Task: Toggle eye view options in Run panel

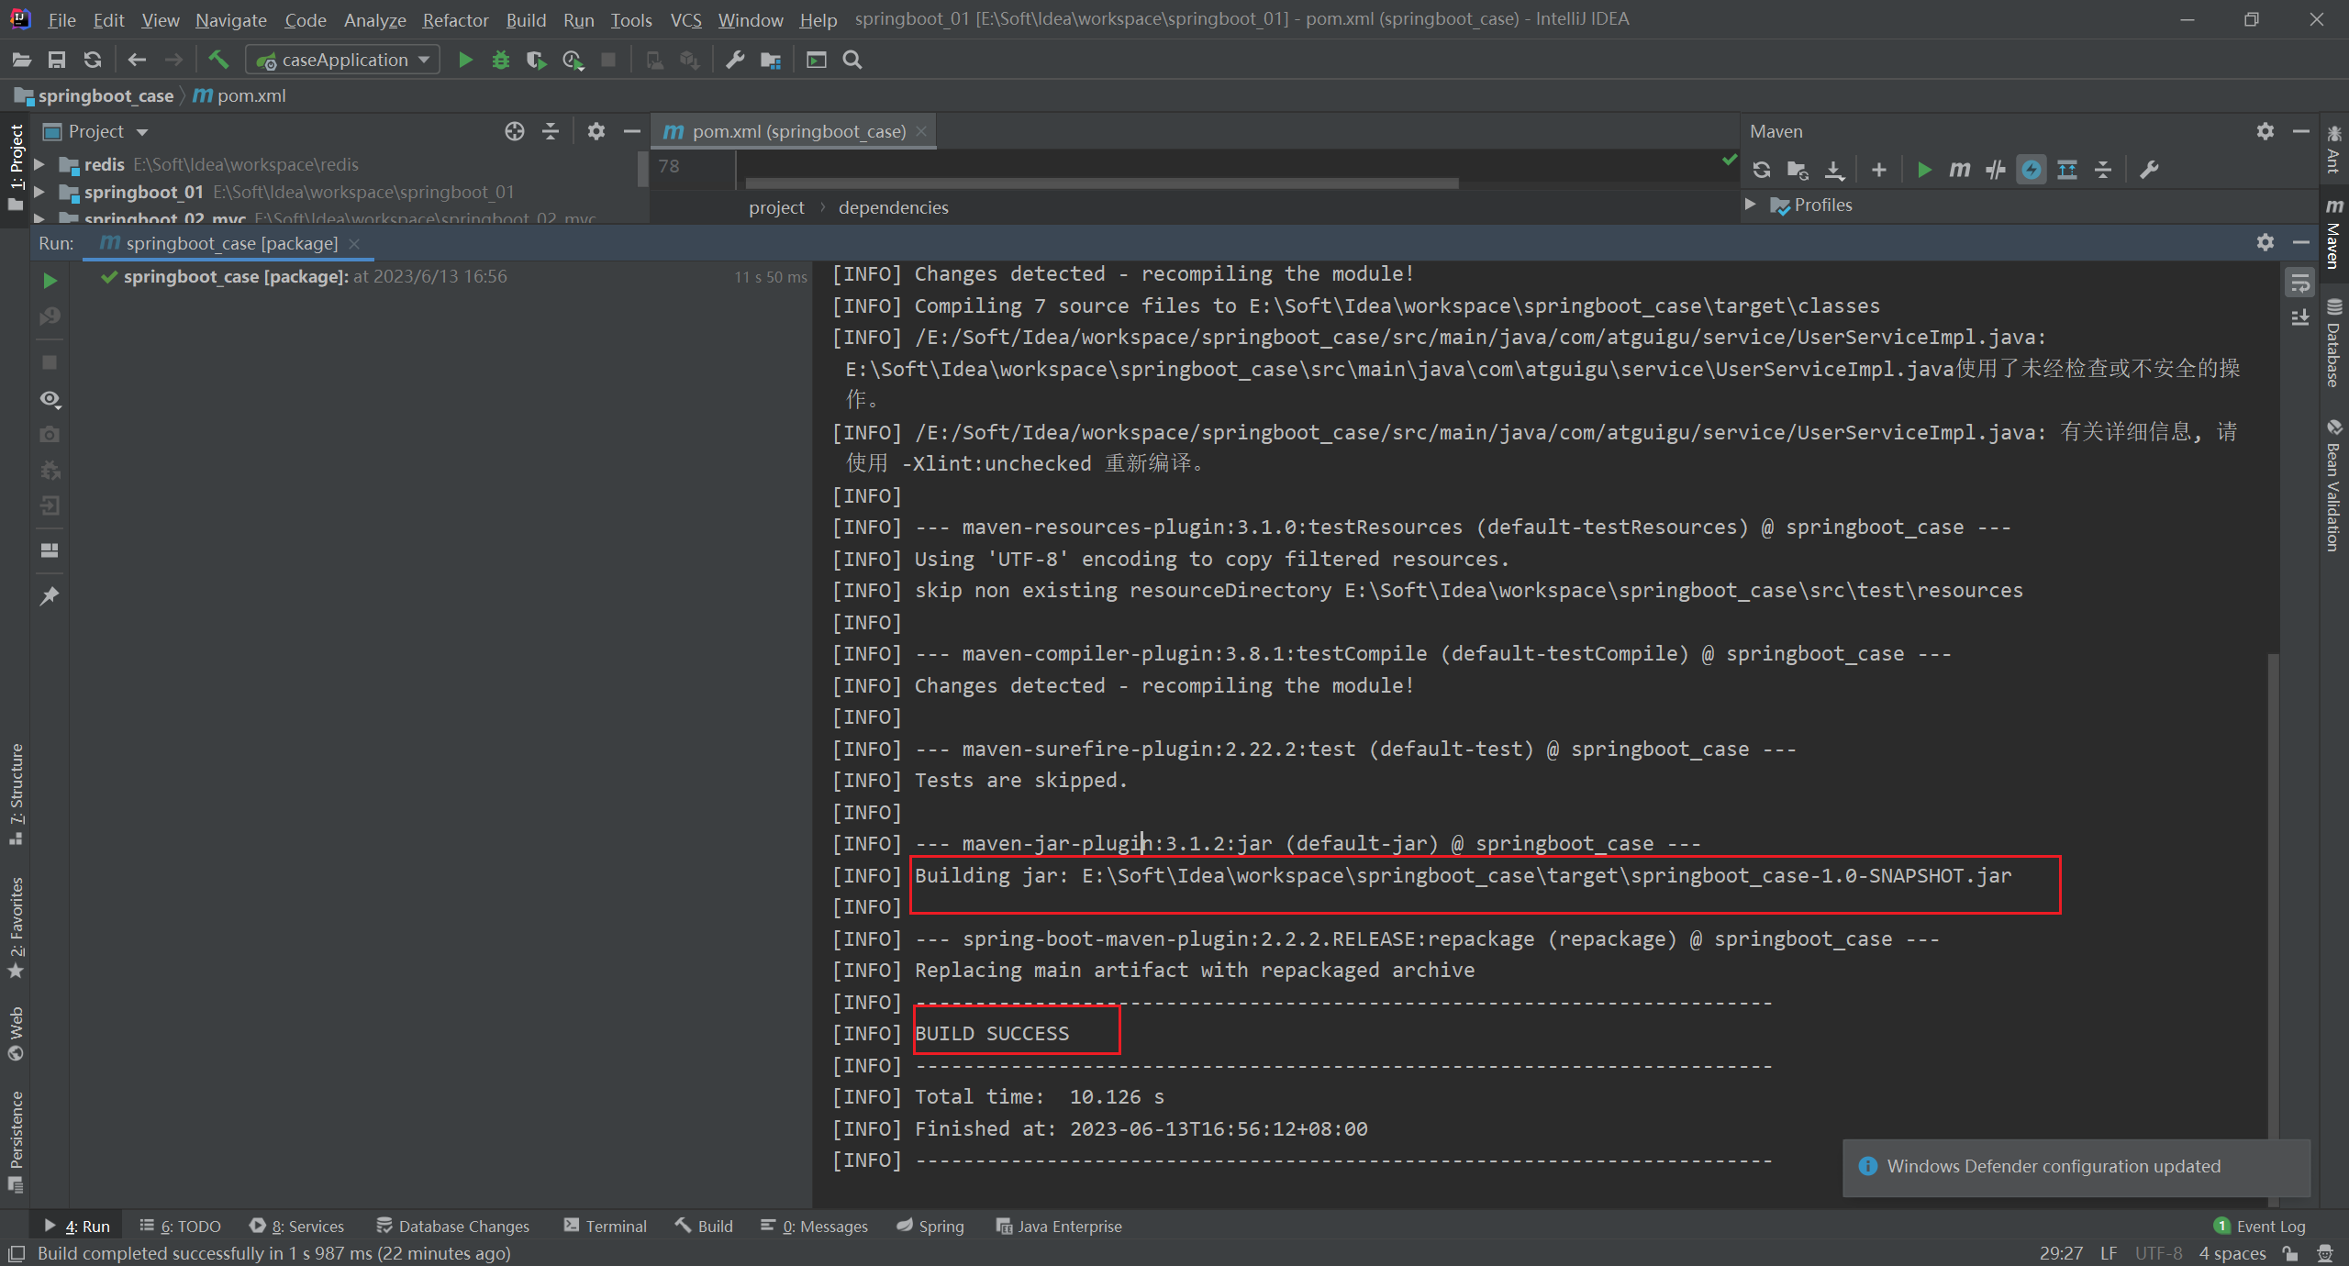Action: [50, 399]
